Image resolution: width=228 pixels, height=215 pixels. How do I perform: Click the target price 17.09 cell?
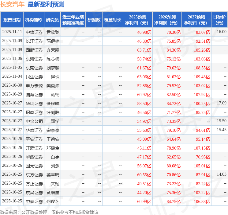221,103
